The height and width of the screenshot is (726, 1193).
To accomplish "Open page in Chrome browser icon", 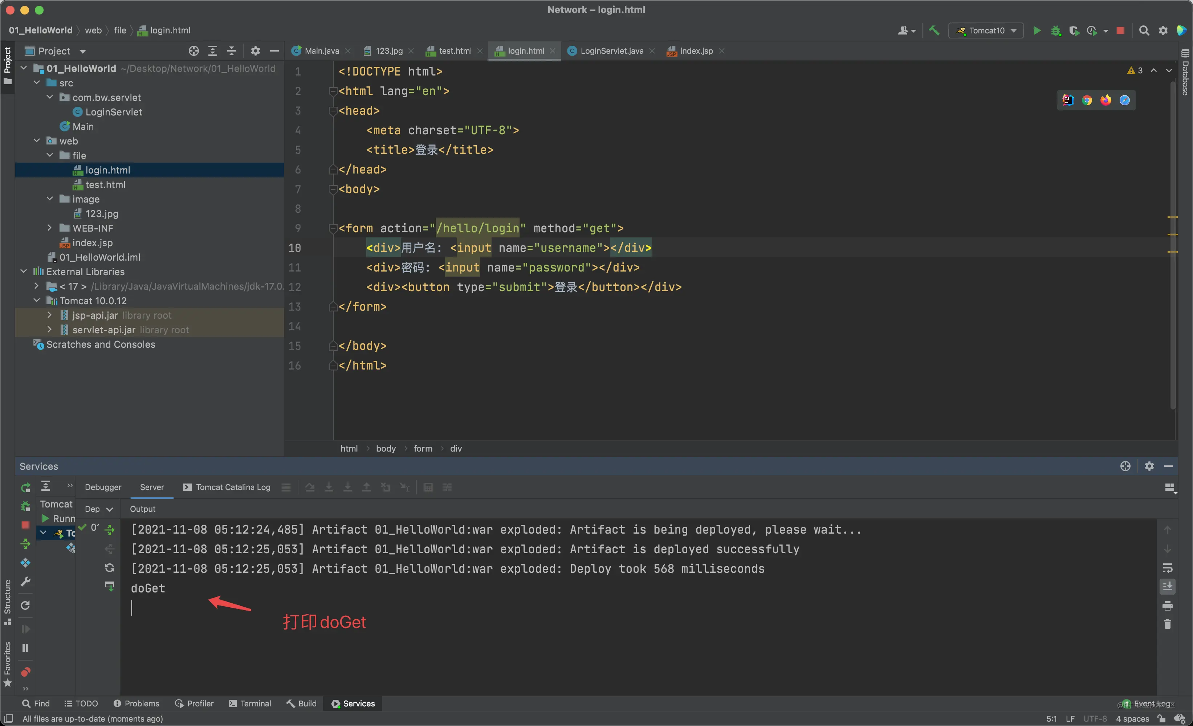I will point(1087,100).
